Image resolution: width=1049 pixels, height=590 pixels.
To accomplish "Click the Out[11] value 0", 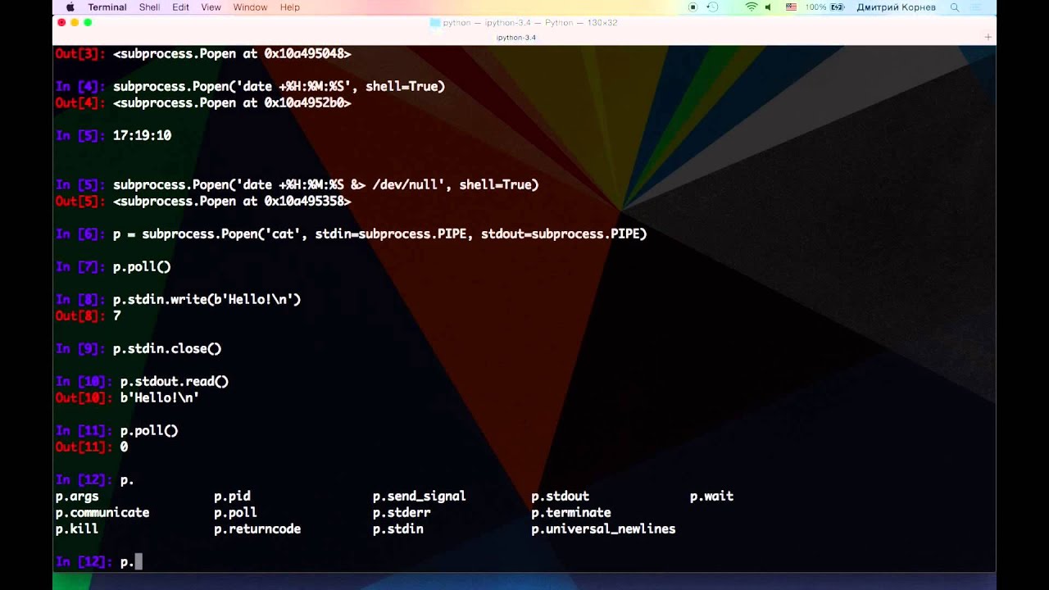I will (124, 447).
